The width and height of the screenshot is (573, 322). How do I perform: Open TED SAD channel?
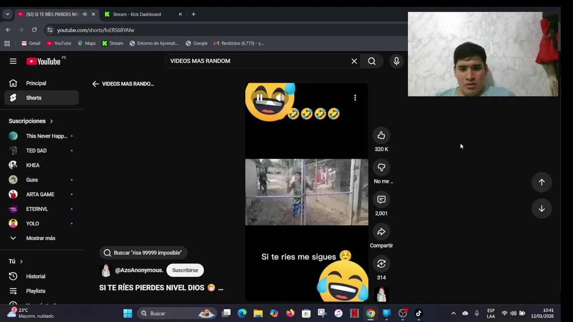(x=42, y=151)
